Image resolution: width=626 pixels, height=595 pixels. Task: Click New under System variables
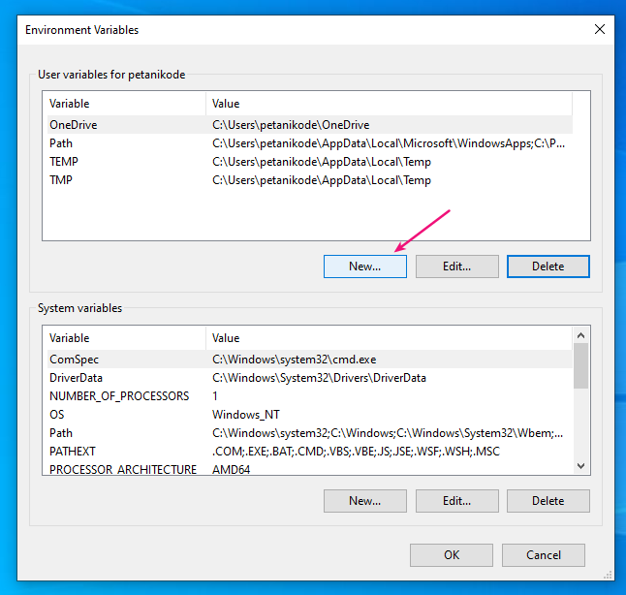pyautogui.click(x=364, y=501)
